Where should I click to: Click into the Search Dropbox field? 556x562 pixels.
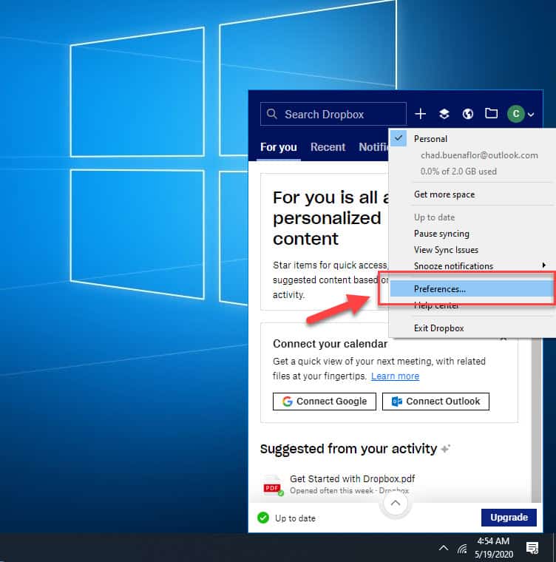(x=333, y=114)
